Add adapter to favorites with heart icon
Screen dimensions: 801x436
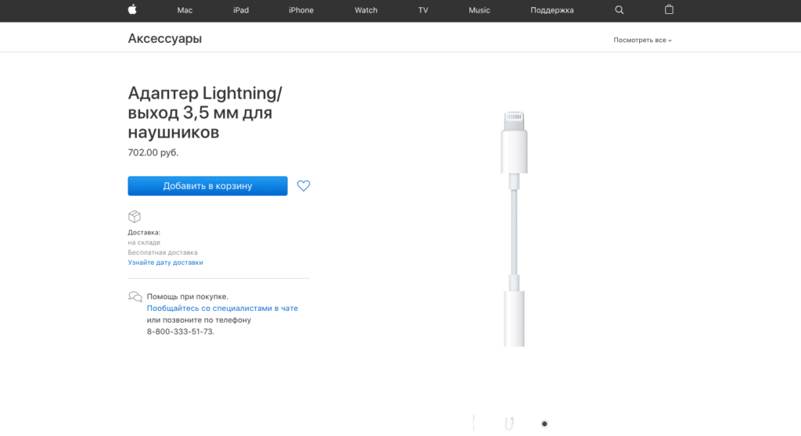pos(304,186)
